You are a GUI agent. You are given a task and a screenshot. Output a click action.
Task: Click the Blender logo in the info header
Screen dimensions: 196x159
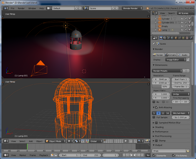click(148, 8)
